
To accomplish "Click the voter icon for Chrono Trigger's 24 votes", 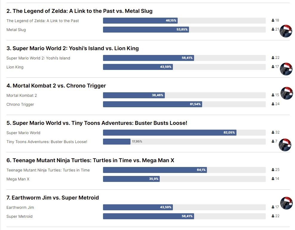I will point(273,104).
